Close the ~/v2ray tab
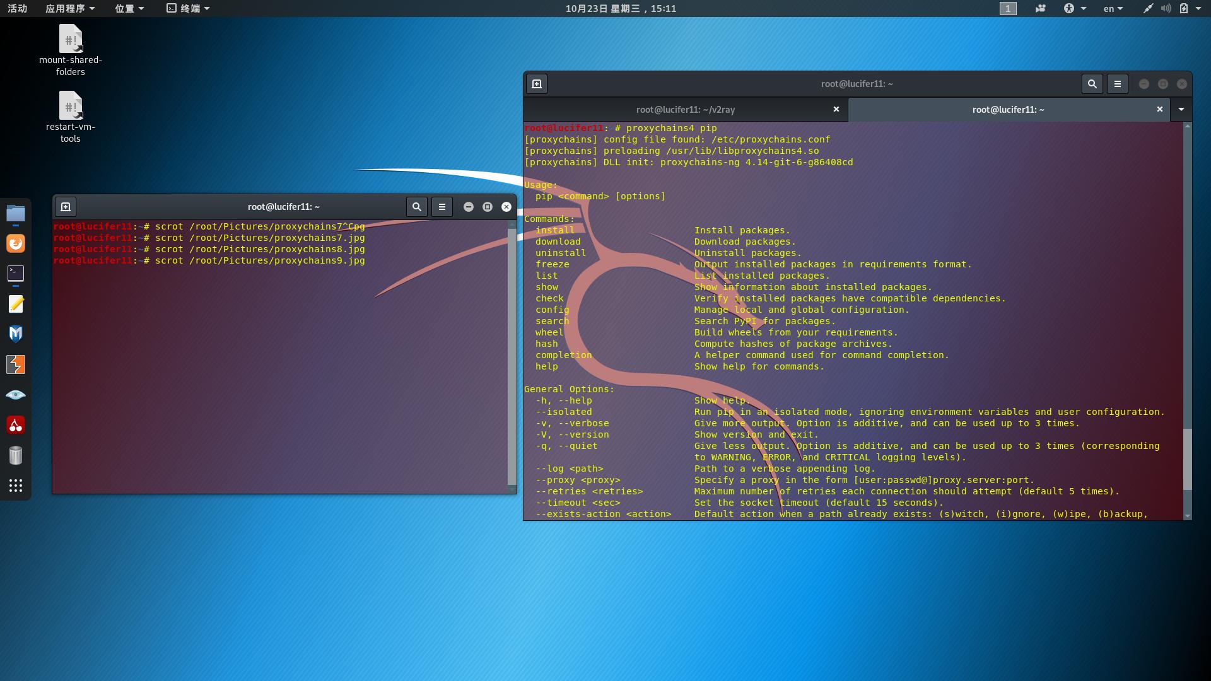1211x681 pixels. coord(836,110)
